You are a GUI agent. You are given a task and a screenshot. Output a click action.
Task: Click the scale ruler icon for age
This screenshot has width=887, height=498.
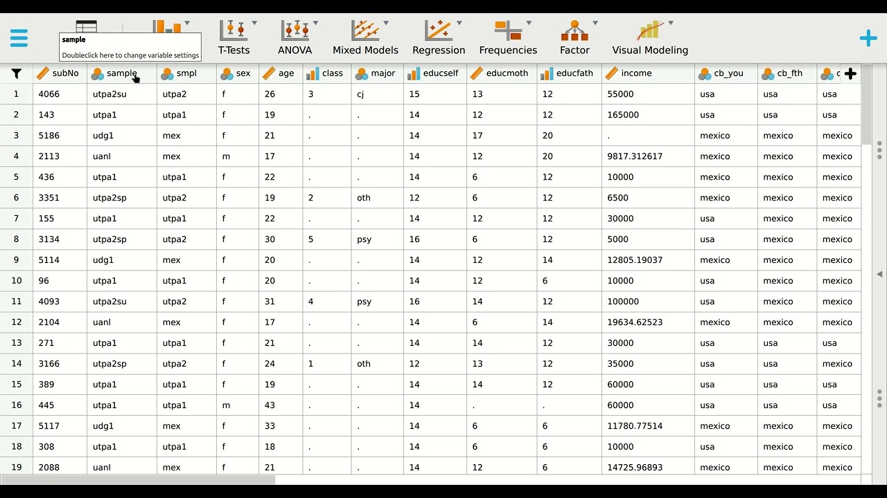269,73
